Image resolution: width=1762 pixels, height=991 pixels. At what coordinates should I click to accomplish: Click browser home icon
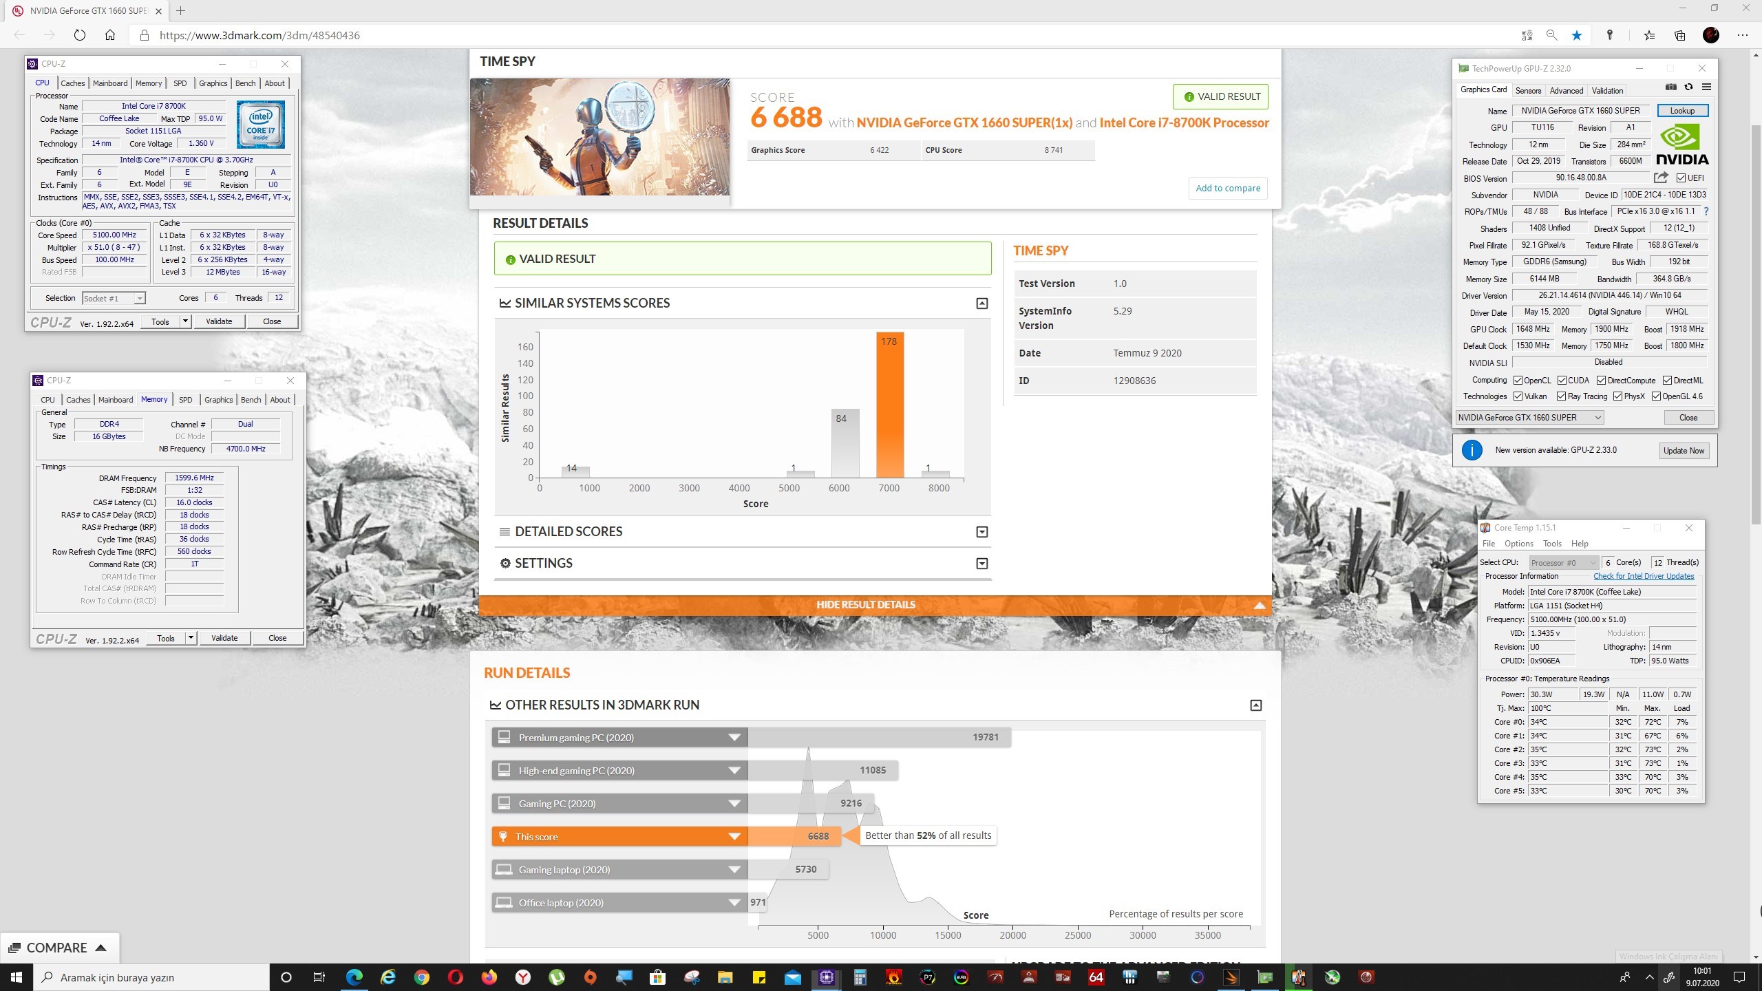[110, 35]
